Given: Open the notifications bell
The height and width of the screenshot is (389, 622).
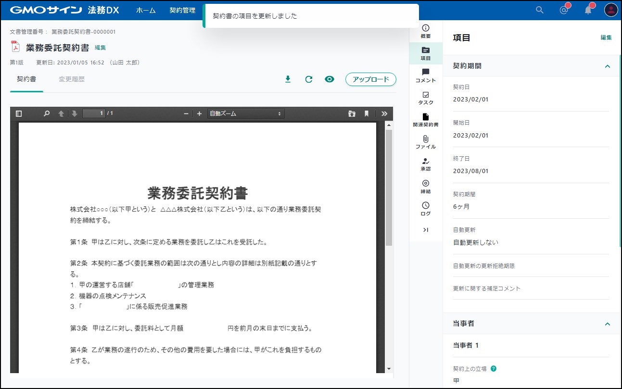Looking at the screenshot, I should (x=588, y=10).
